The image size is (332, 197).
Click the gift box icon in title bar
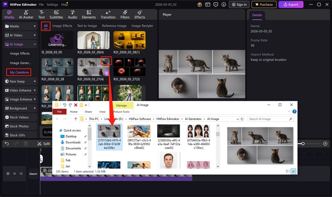click(200, 5)
